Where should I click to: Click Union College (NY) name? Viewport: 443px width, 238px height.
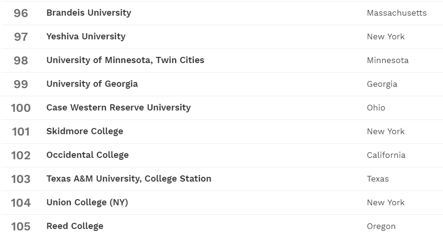87,202
